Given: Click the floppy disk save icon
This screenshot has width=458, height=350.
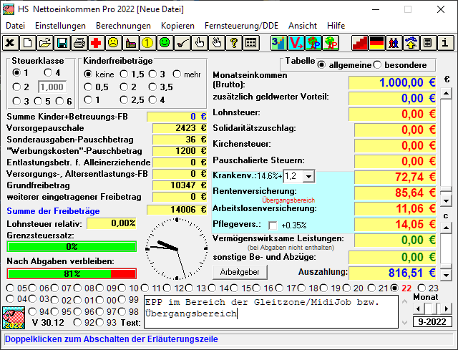Looking at the screenshot, I should [x=62, y=43].
